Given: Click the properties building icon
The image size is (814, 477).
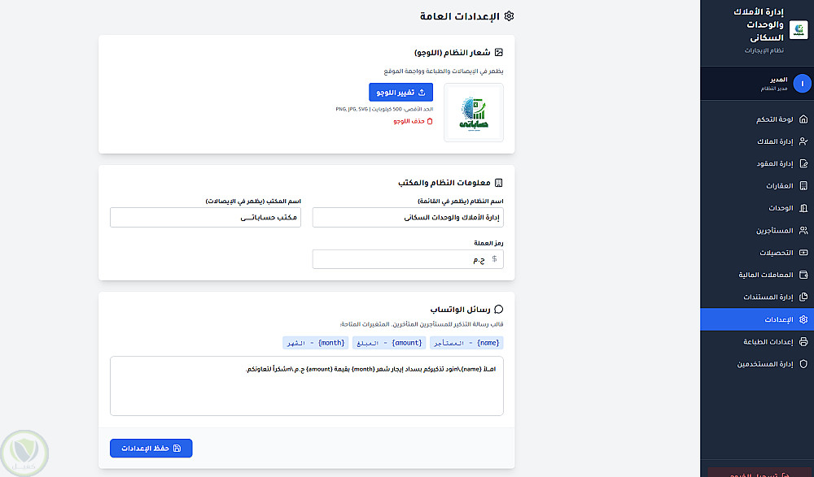Looking at the screenshot, I should [x=803, y=186].
